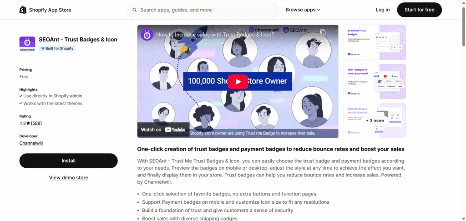
Task: Click the Shopify bag logo icon
Action: point(23,10)
